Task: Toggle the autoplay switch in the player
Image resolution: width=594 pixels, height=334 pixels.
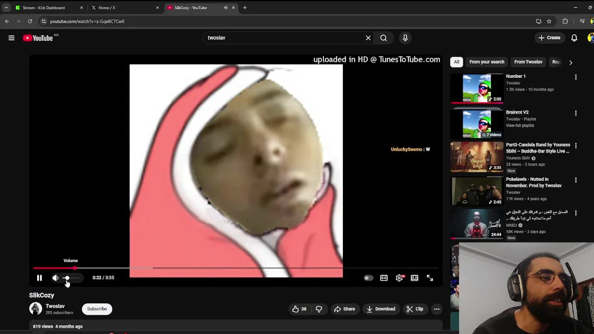Action: tap(368, 278)
